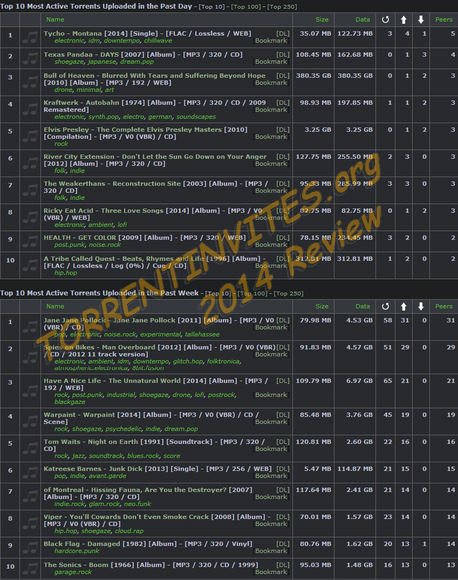This screenshot has height=580, width=458.
Task: Click the 'chillwave' tag
Action: coord(158,41)
